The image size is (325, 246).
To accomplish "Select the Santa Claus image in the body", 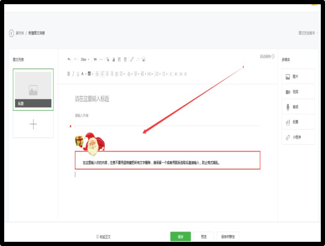I will pos(90,144).
